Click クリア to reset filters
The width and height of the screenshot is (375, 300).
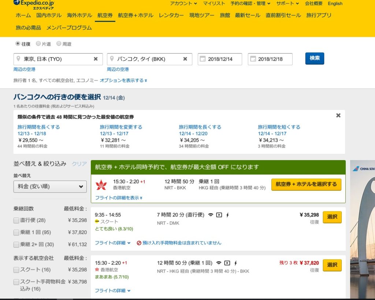pyautogui.click(x=79, y=164)
